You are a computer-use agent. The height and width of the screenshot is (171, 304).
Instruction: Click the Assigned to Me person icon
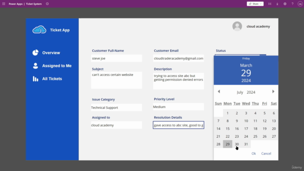pyautogui.click(x=36, y=66)
